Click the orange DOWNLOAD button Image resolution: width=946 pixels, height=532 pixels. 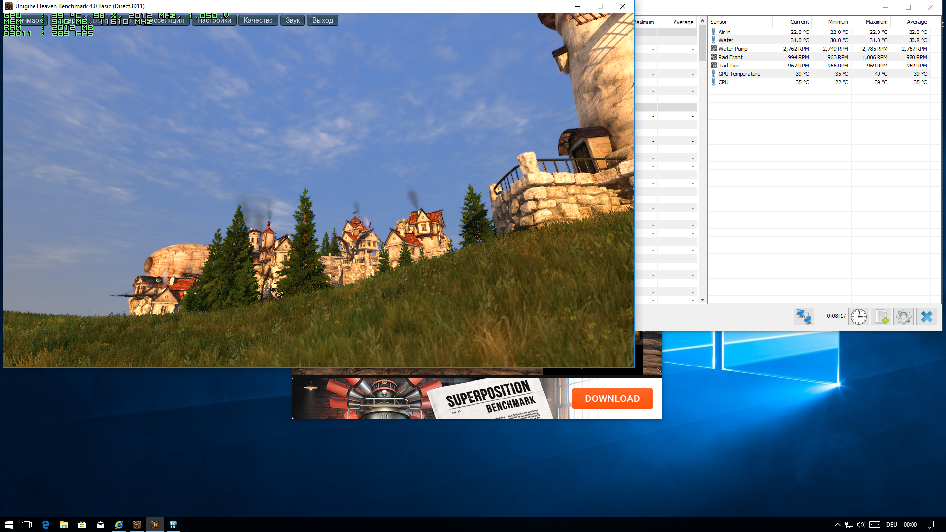click(x=612, y=399)
